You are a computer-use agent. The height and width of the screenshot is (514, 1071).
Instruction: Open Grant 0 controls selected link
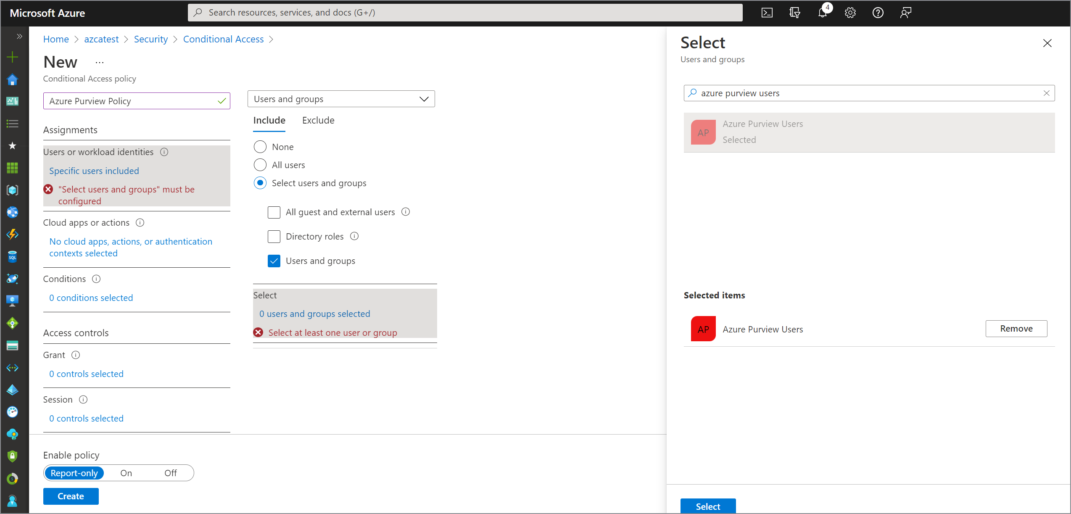coord(86,374)
